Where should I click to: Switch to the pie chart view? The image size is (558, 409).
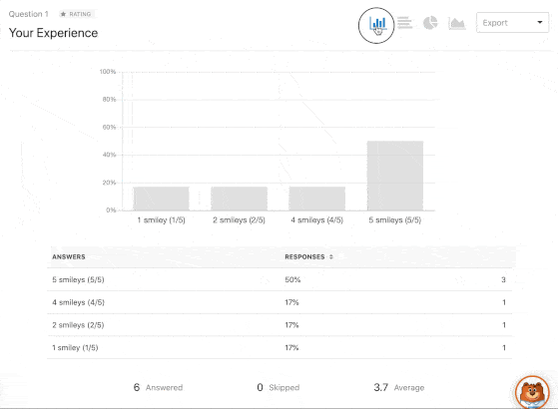click(x=430, y=23)
